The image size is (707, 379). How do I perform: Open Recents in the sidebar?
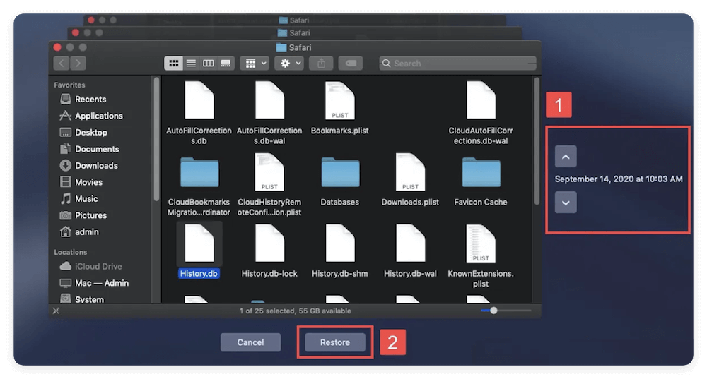pos(90,100)
